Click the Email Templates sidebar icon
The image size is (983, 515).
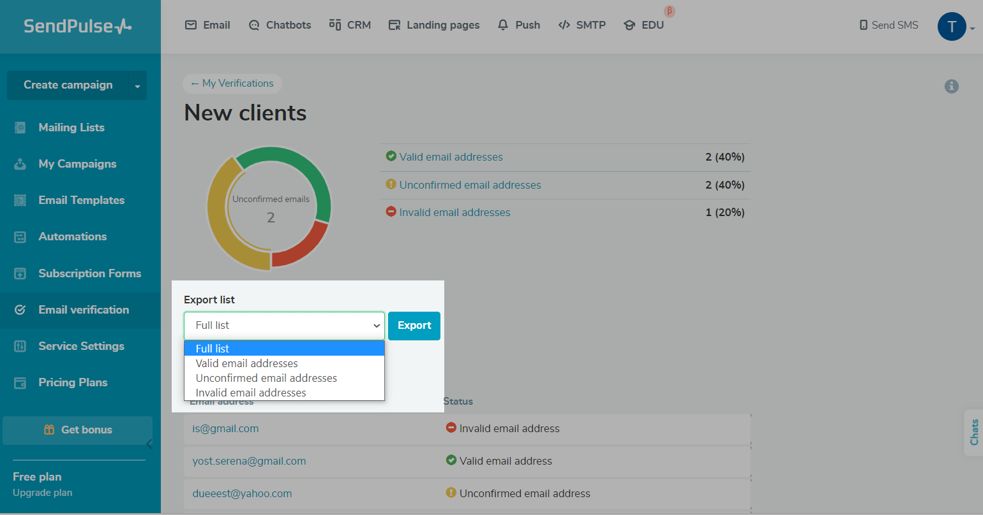click(20, 200)
